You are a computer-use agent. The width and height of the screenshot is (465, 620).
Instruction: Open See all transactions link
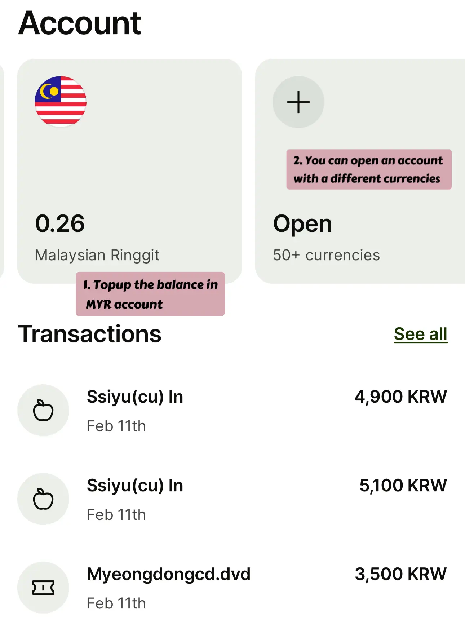[x=421, y=334]
